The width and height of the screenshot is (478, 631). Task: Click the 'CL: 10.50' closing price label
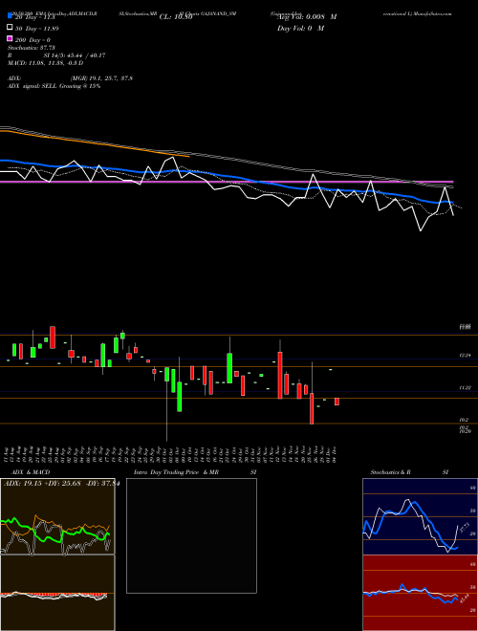click(176, 17)
